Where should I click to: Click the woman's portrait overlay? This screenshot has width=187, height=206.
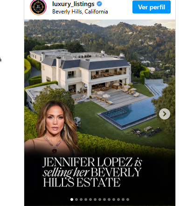click(52, 127)
